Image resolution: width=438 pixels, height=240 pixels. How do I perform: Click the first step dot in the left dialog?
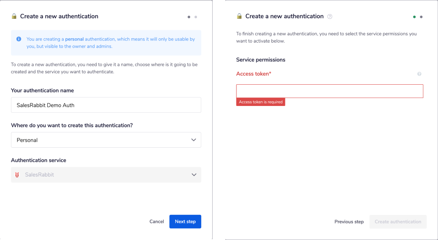189,17
